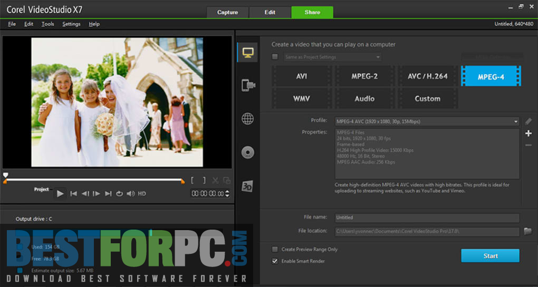Add a custom profile with plus icon

click(x=529, y=134)
